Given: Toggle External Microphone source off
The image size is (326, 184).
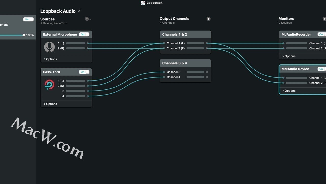Looking at the screenshot, I should click(84, 34).
